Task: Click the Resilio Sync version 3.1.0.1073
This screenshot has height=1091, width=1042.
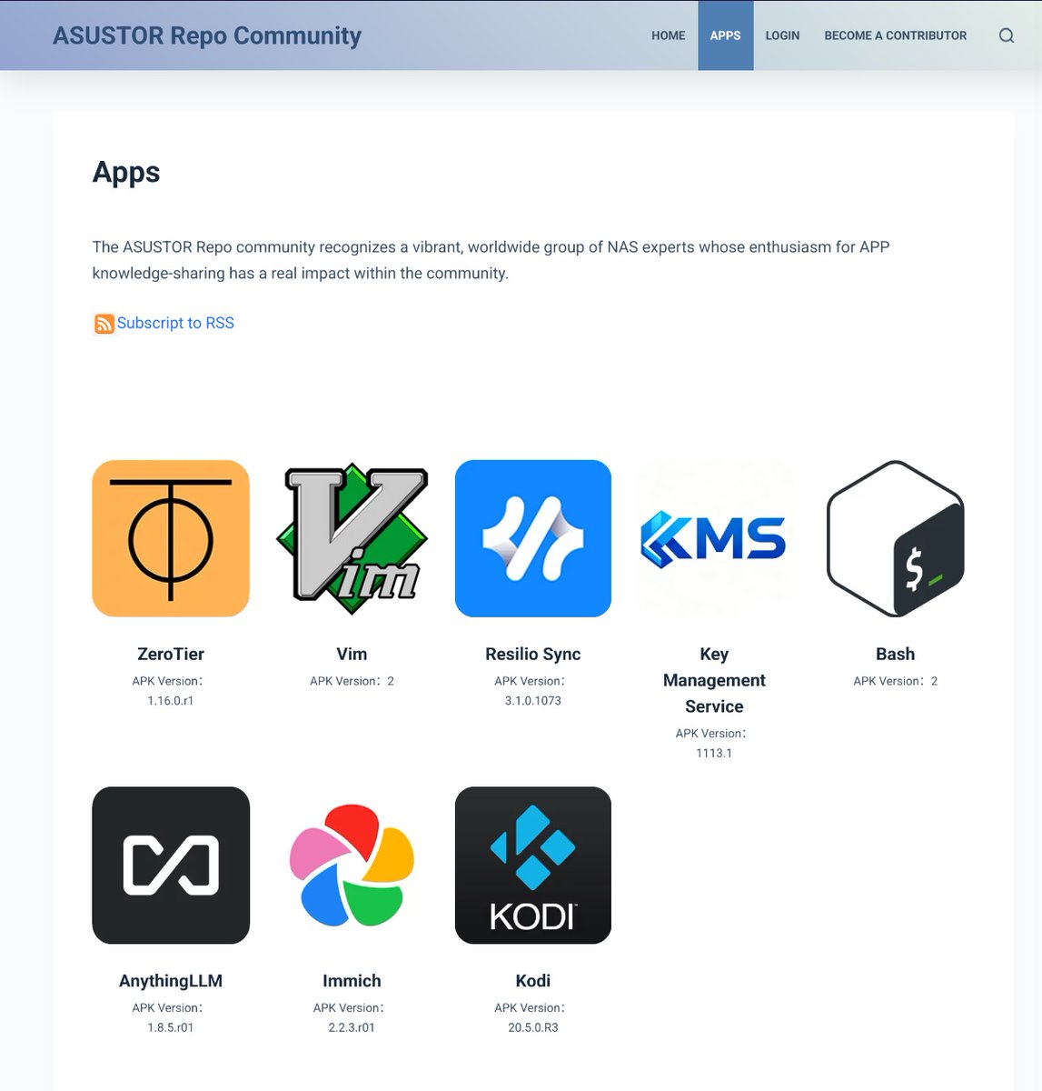Action: tap(533, 701)
